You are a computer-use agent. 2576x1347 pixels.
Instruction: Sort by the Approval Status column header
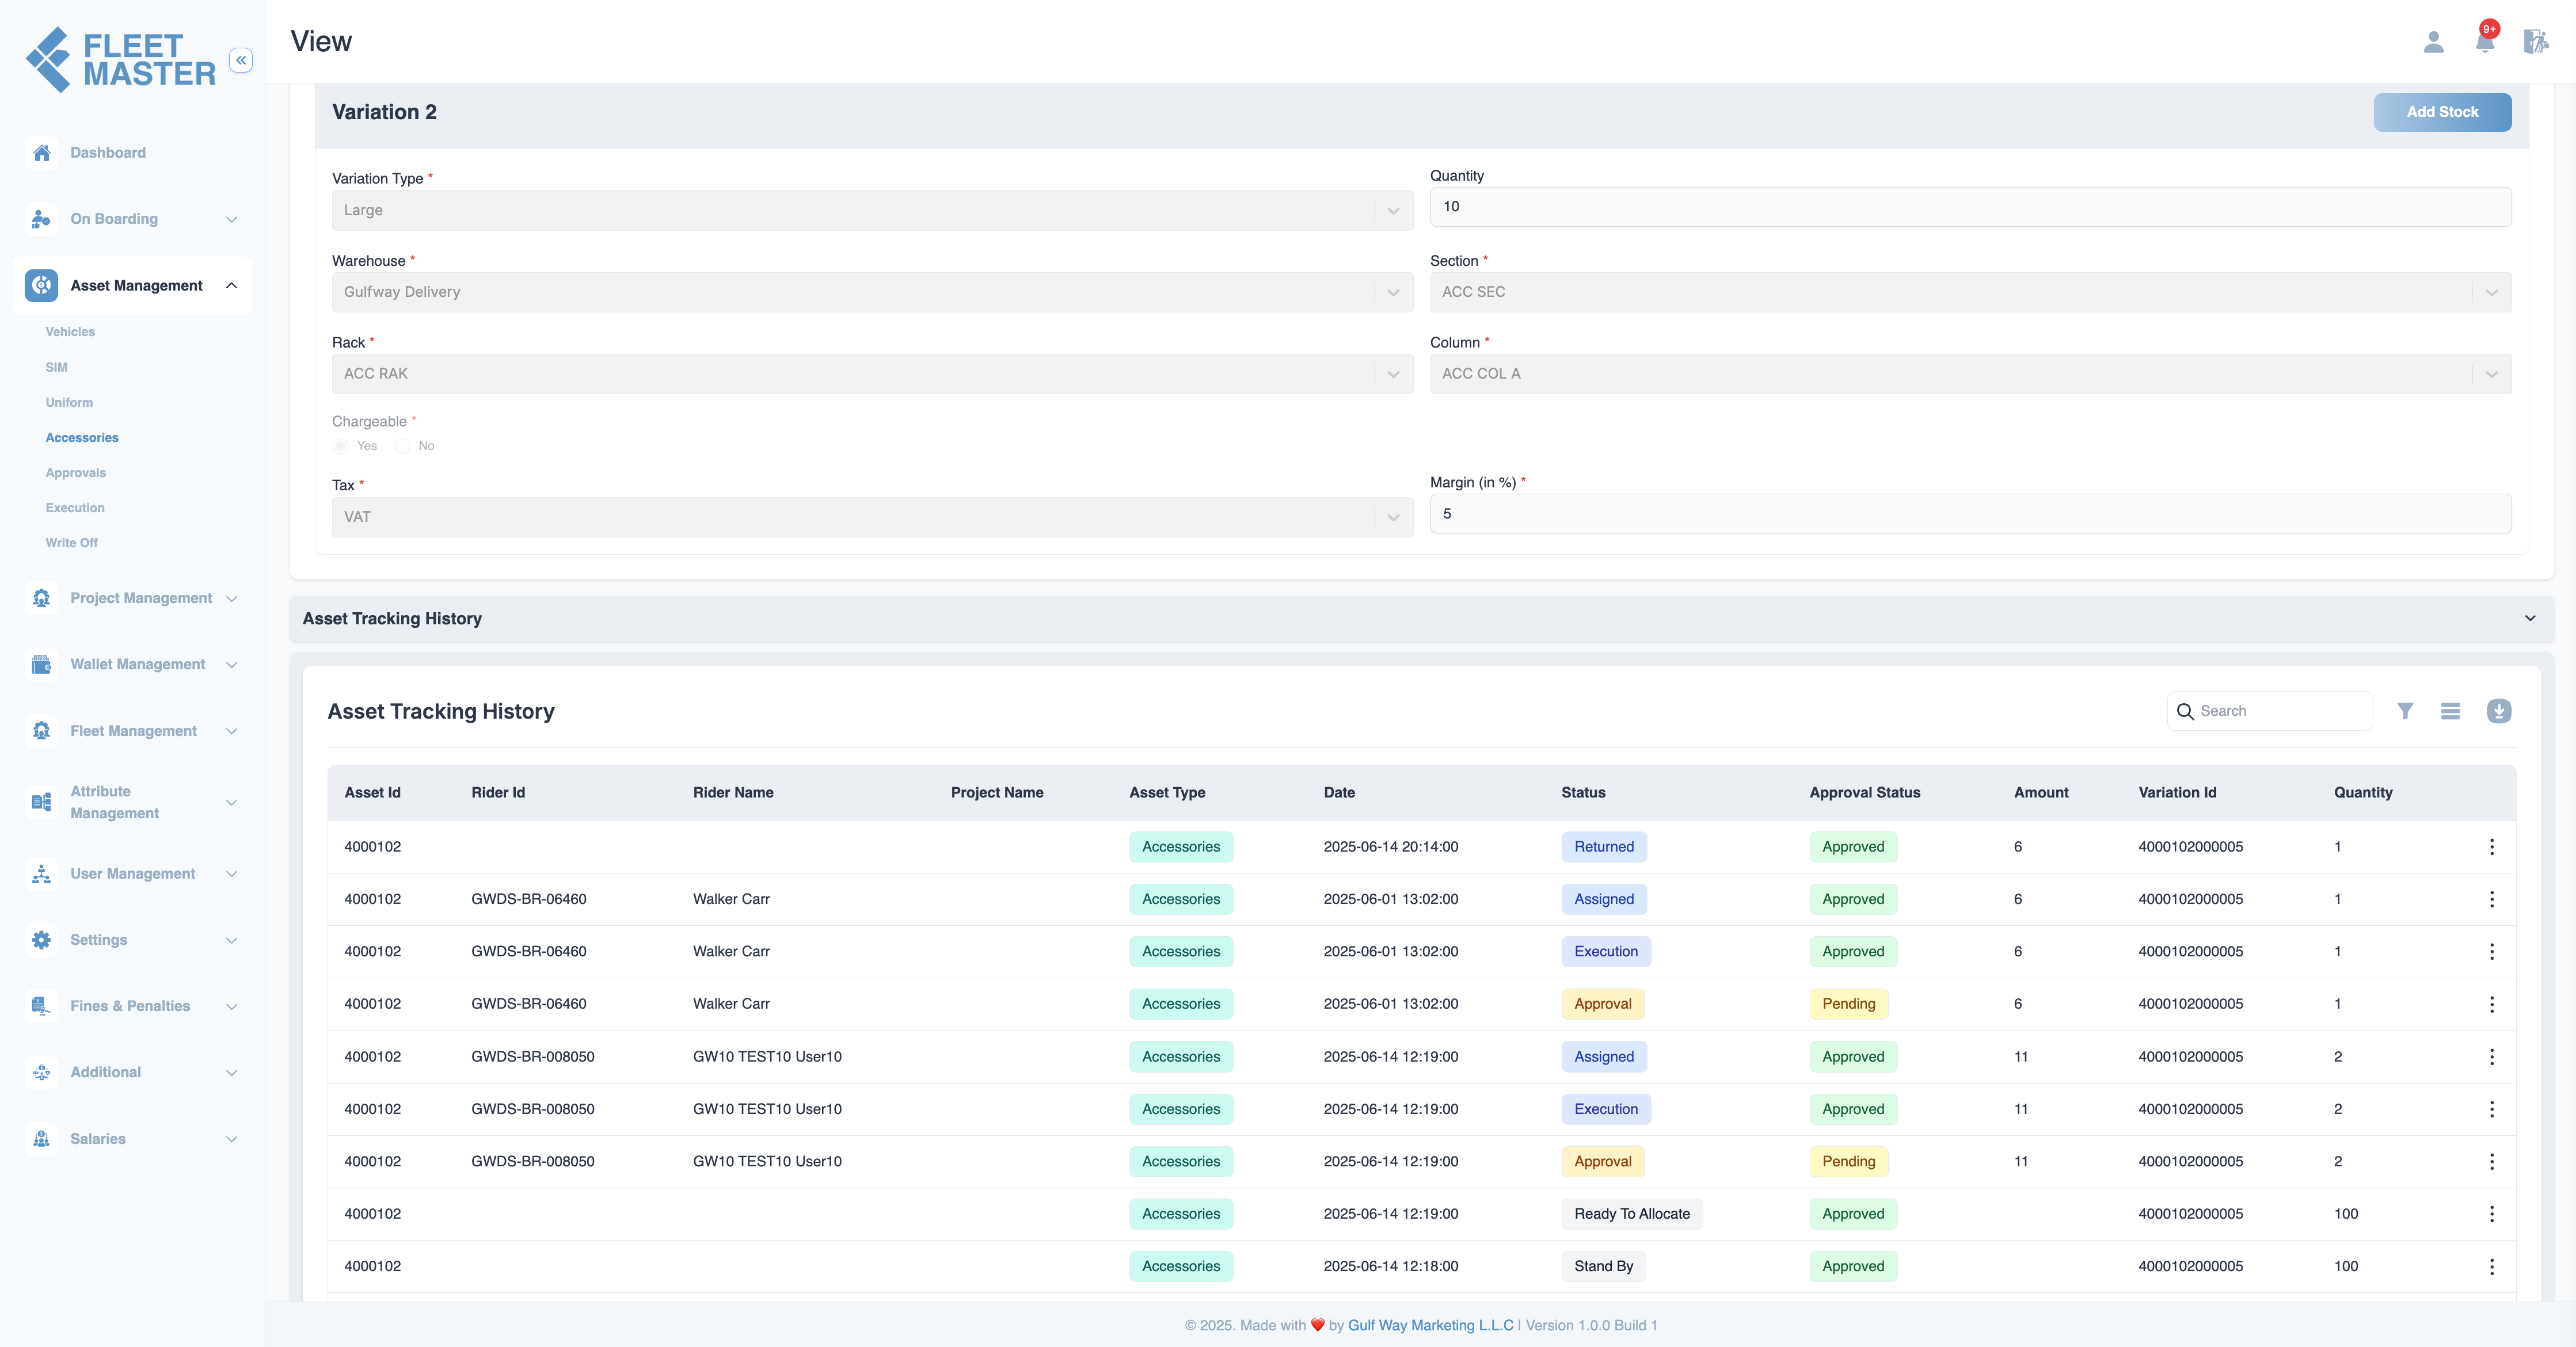[1864, 792]
